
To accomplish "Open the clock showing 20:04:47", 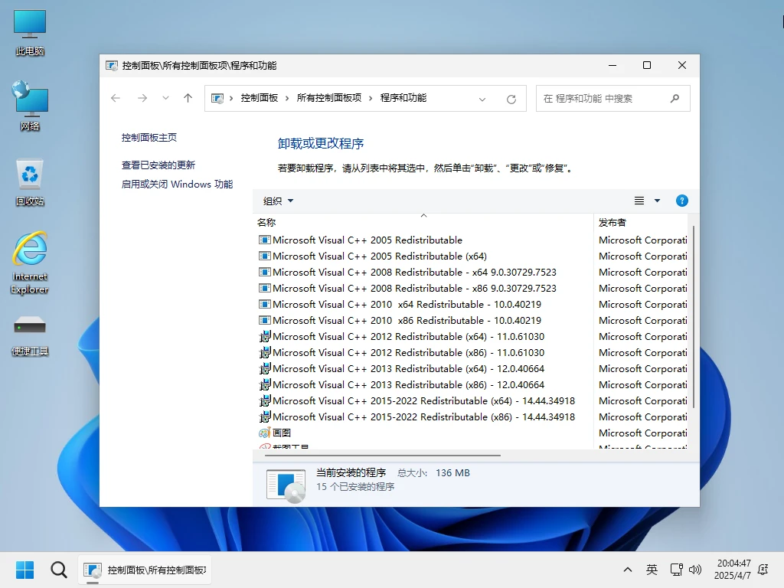I will [733, 570].
